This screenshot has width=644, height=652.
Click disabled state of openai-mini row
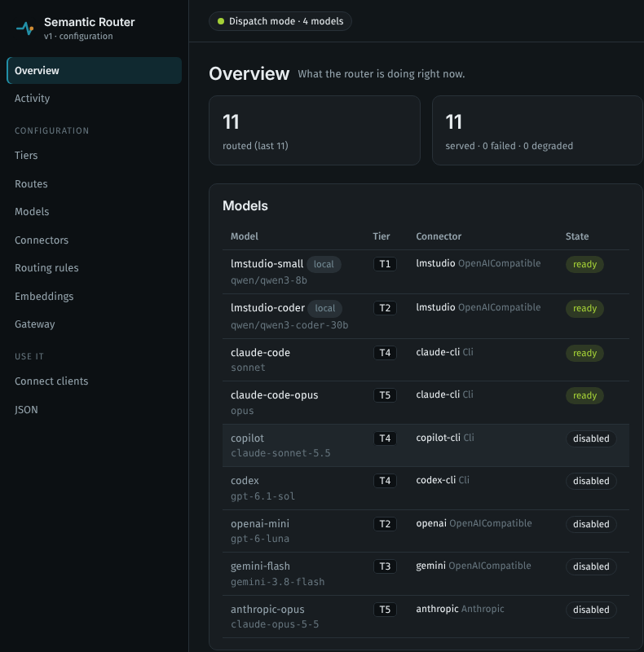point(591,524)
